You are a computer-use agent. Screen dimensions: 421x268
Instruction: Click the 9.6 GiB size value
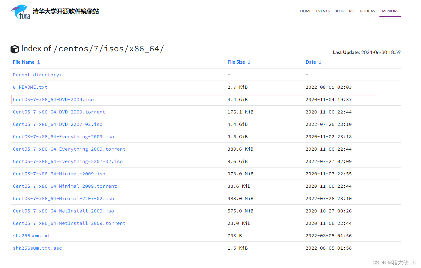(x=238, y=161)
